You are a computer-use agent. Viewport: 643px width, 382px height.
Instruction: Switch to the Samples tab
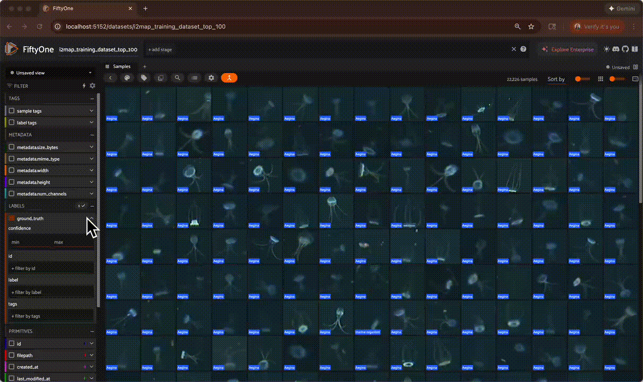coord(121,66)
